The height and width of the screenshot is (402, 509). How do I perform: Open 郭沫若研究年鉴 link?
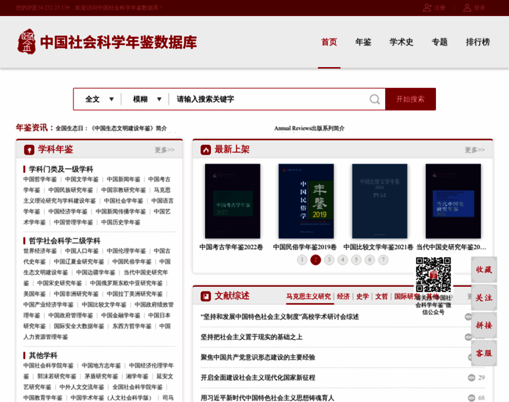(x=56, y=377)
